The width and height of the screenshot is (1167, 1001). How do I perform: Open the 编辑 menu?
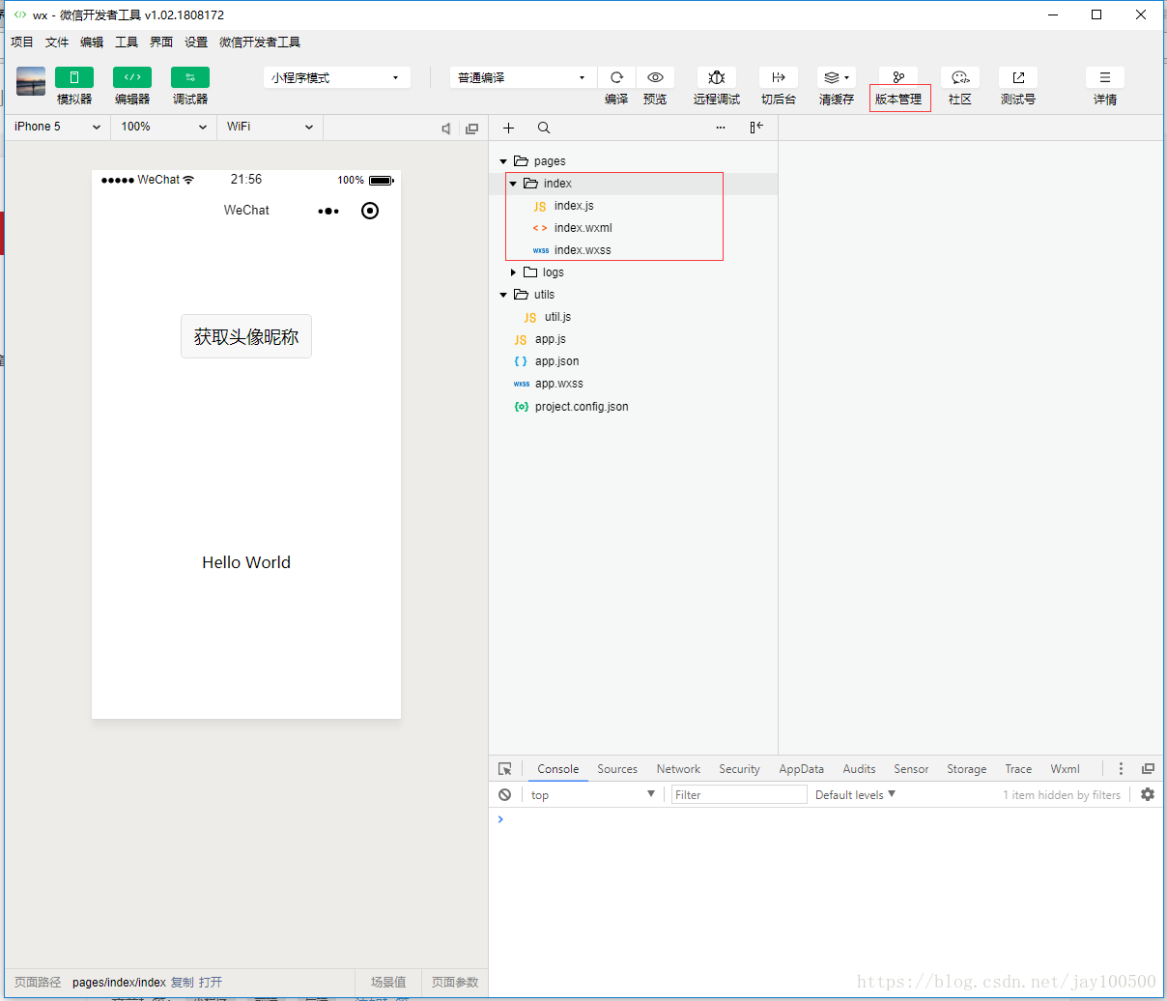(92, 43)
